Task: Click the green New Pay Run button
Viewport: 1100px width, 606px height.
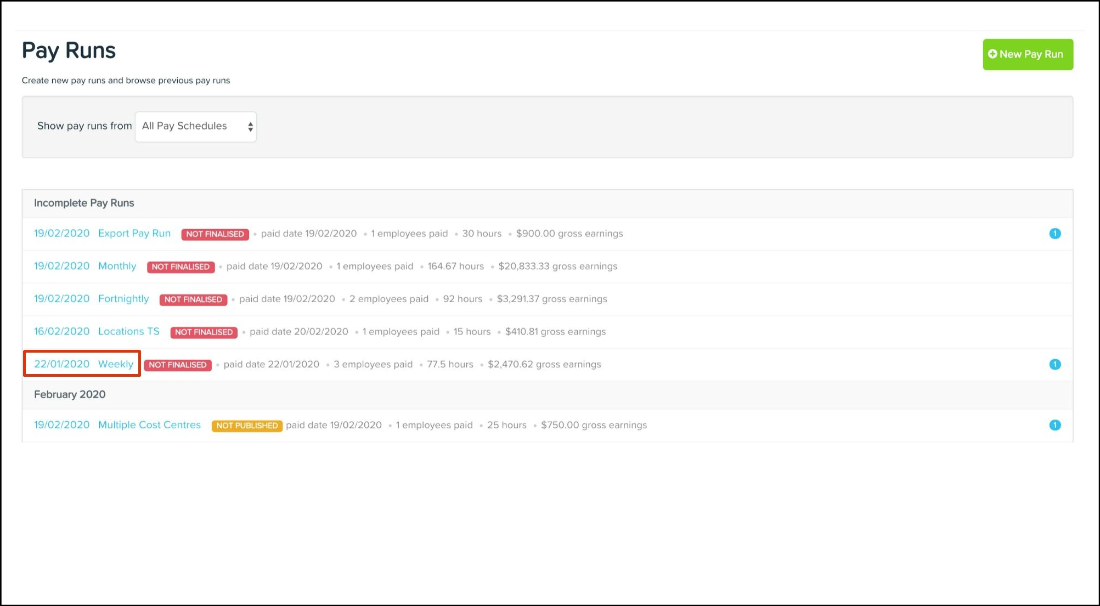Action: (1027, 54)
